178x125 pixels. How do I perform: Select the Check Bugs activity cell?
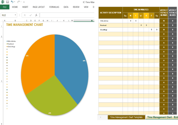(x=111, y=30)
